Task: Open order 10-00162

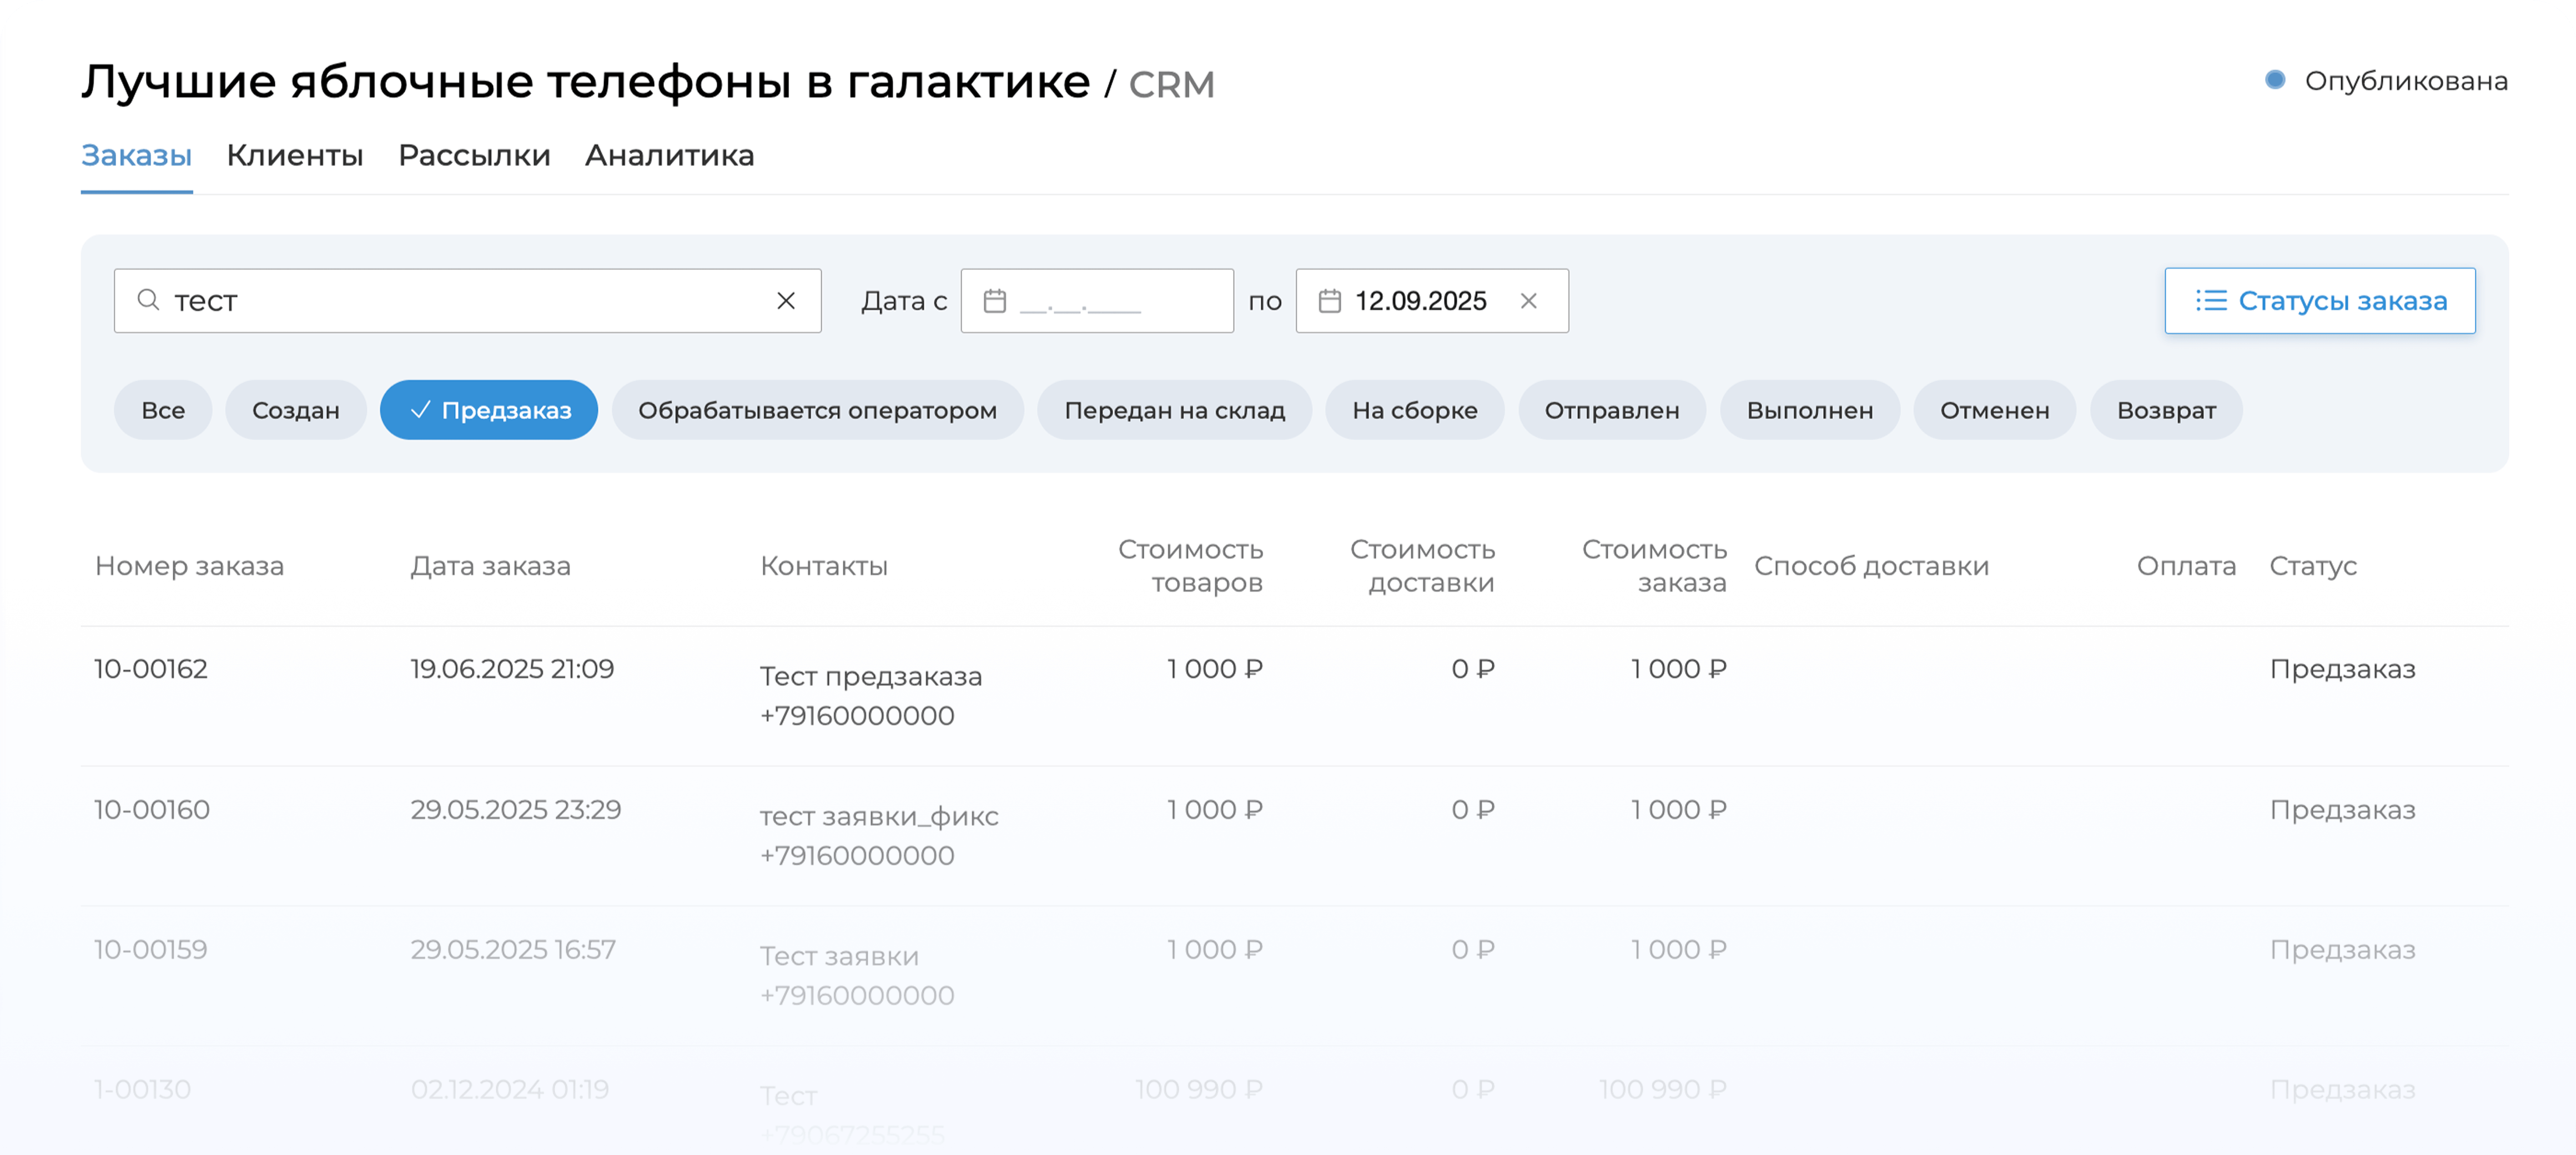Action: point(151,669)
